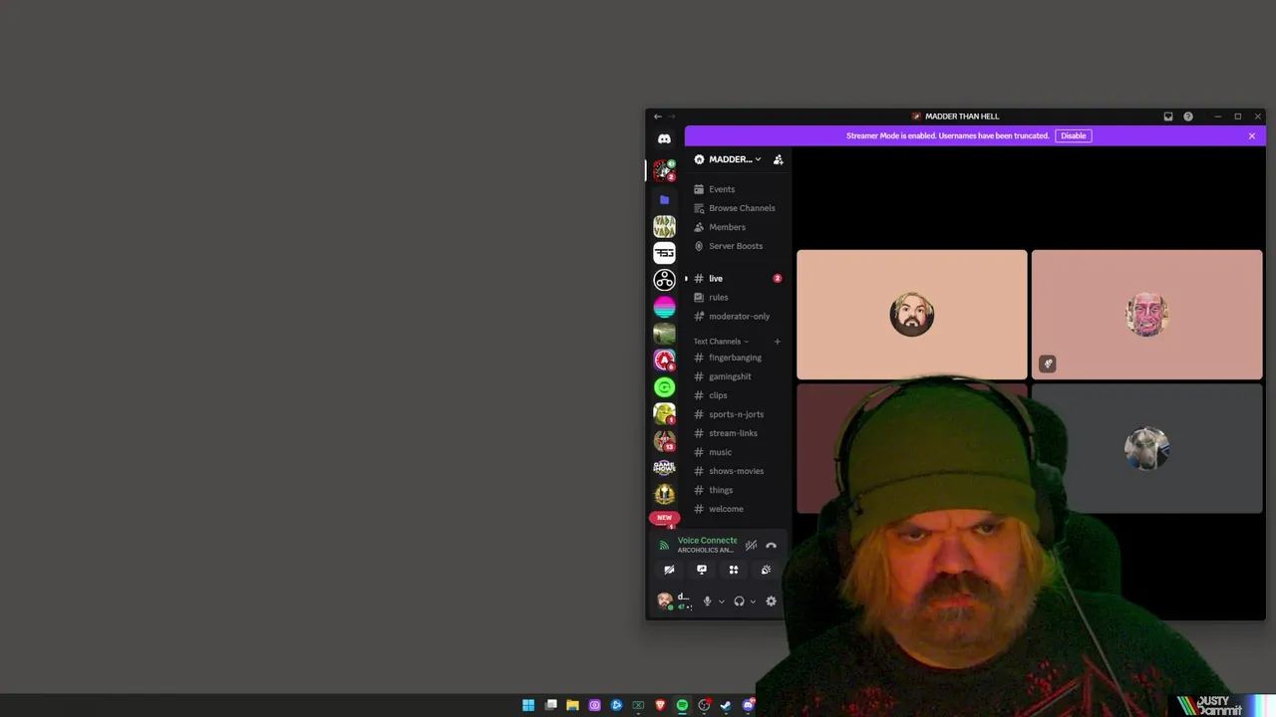
Task: Toggle camera on in voice panel
Action: click(670, 570)
